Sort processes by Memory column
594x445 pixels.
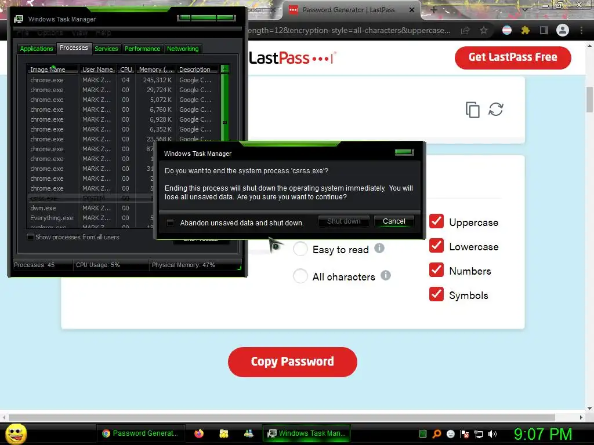pos(155,70)
